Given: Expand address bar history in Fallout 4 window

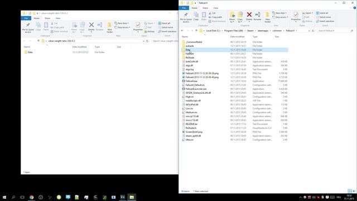Looking at the screenshot, I should [308, 31].
